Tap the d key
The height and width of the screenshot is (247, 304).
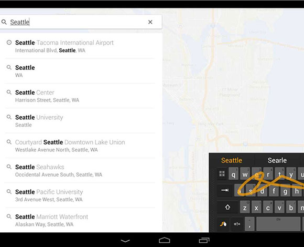click(262, 190)
